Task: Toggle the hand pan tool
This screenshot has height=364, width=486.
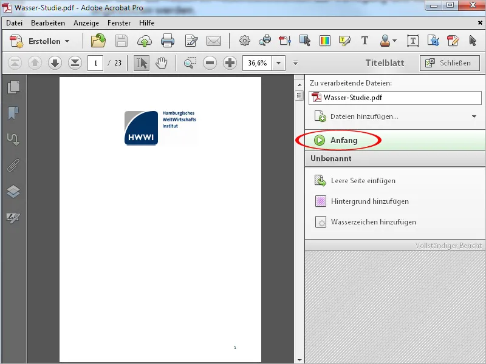Action: pyautogui.click(x=161, y=63)
